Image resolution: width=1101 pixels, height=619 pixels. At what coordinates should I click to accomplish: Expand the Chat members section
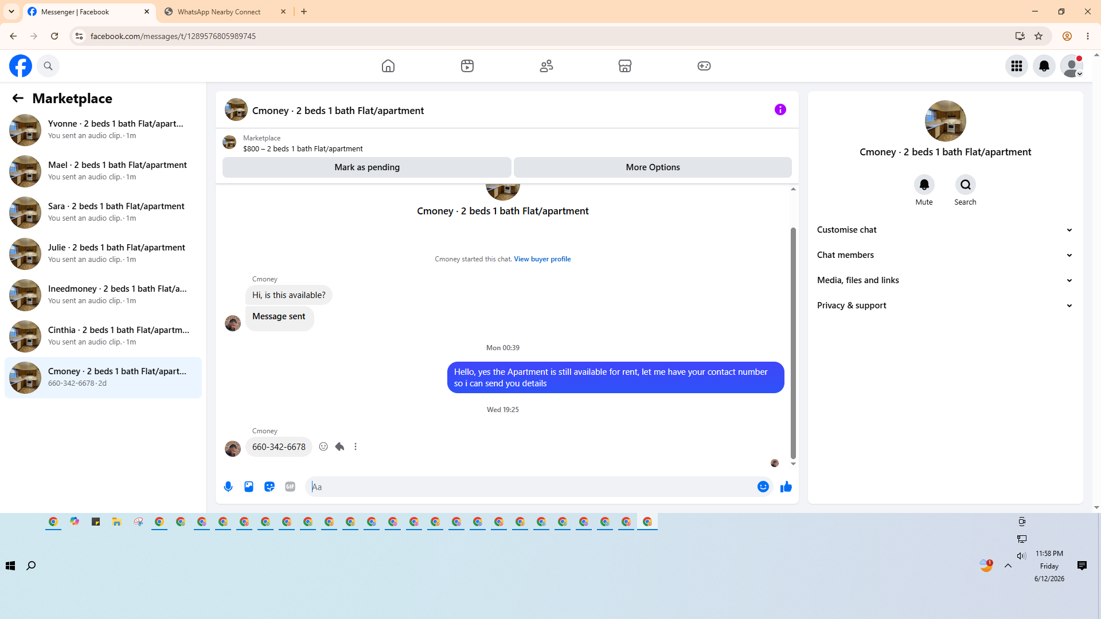pyautogui.click(x=945, y=255)
